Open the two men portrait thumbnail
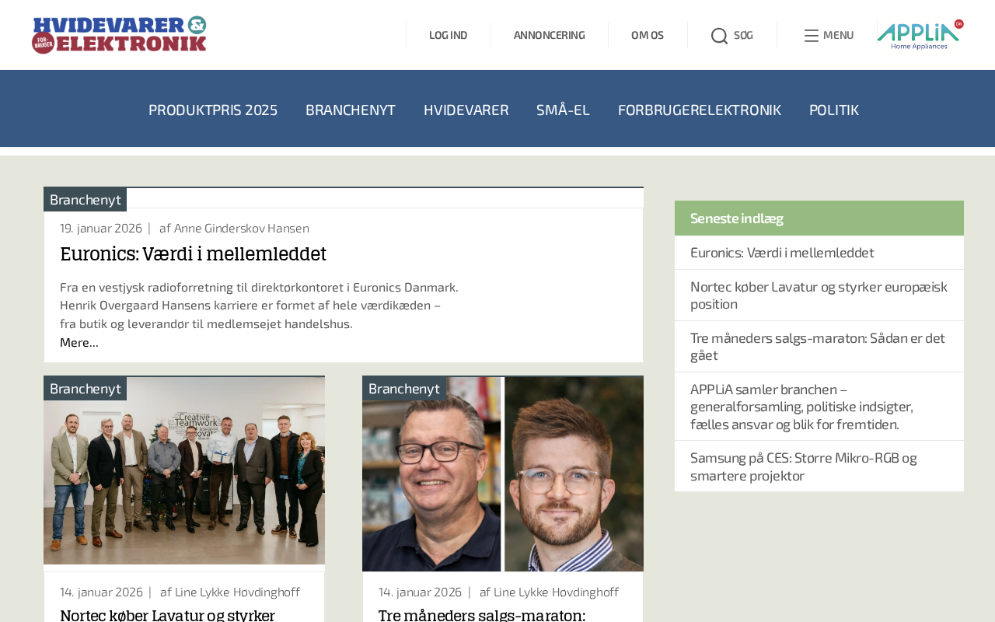Image resolution: width=995 pixels, height=622 pixels. [x=503, y=474]
